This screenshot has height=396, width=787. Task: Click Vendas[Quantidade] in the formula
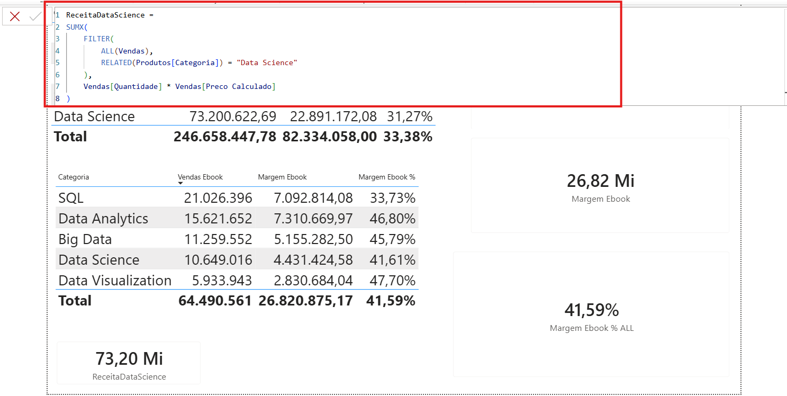[x=123, y=86]
